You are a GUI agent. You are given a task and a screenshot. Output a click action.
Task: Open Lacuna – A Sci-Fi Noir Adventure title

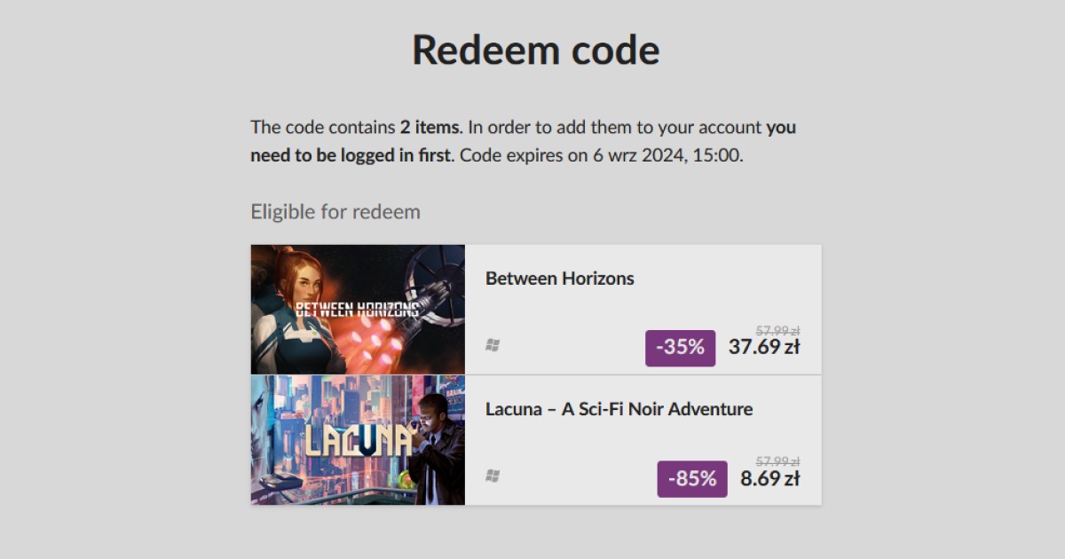coord(619,409)
